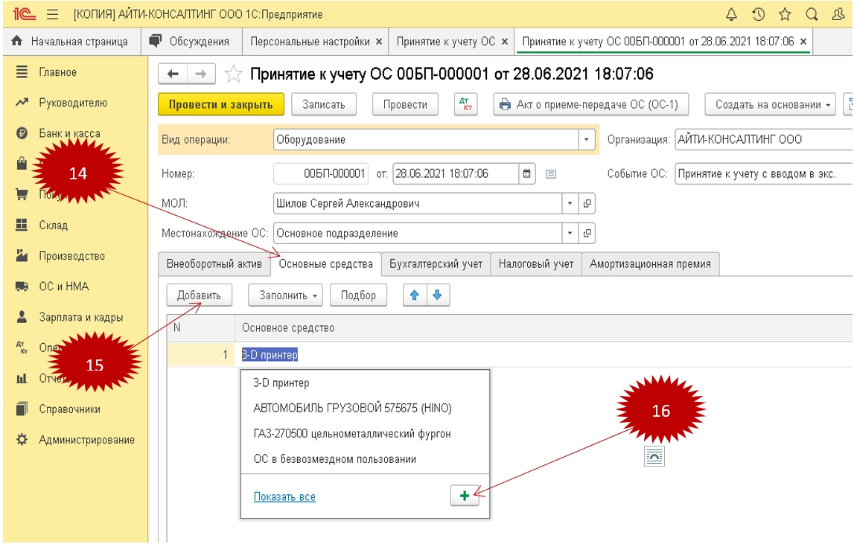854x544 pixels.
Task: Open Администрирование section in sidebar
Action: tap(86, 440)
